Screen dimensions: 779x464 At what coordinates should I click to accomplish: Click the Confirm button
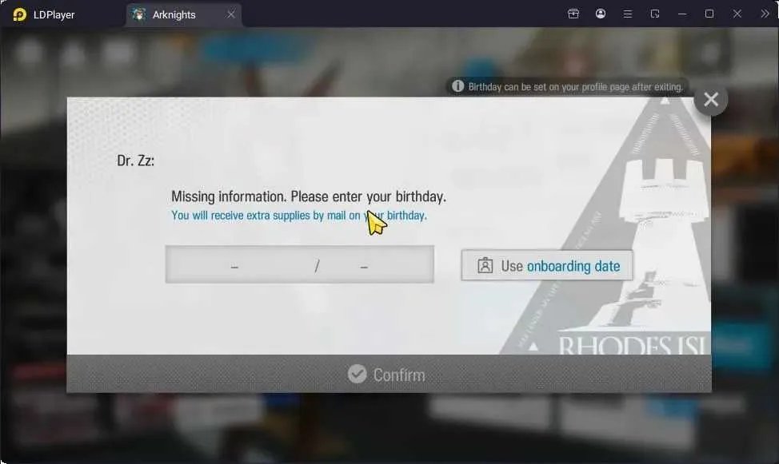coord(389,375)
